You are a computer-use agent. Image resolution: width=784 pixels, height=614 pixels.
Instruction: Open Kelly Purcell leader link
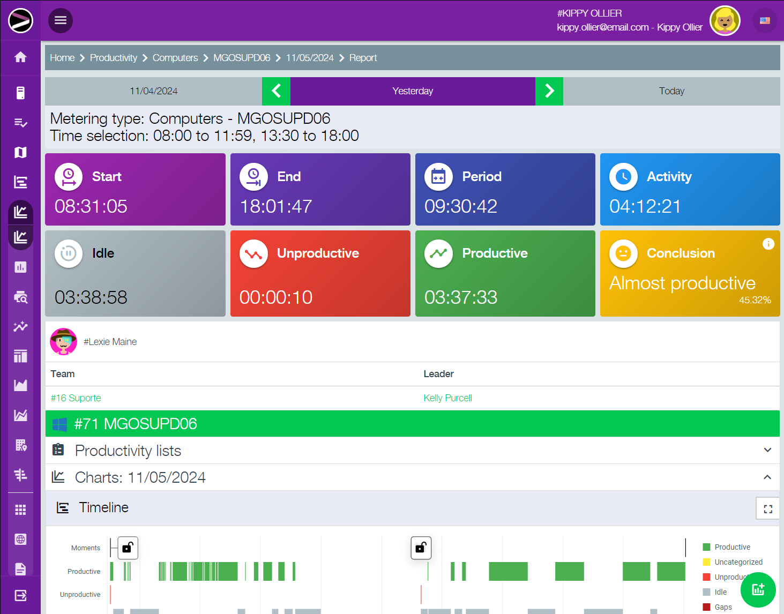(447, 398)
